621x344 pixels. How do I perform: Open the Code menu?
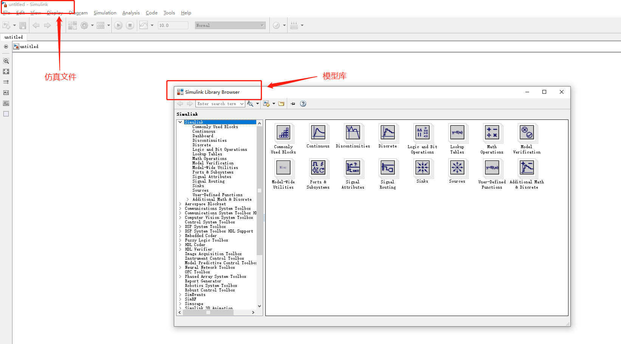[152, 13]
